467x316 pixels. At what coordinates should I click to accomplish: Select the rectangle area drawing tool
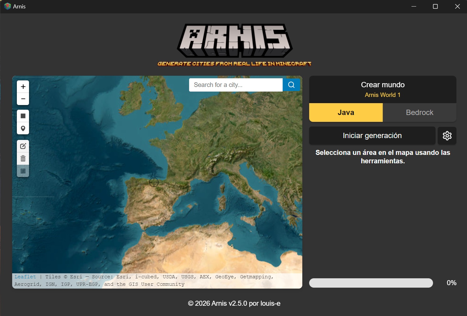point(23,116)
